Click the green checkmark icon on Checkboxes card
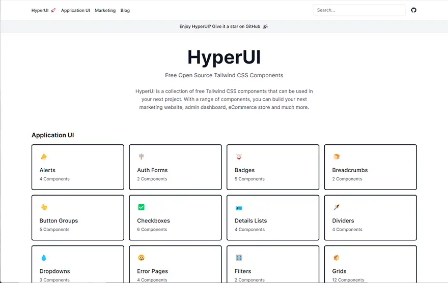Screen dimensions: 448x283 (x=141, y=207)
